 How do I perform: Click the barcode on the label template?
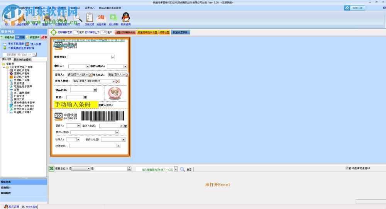[103, 116]
